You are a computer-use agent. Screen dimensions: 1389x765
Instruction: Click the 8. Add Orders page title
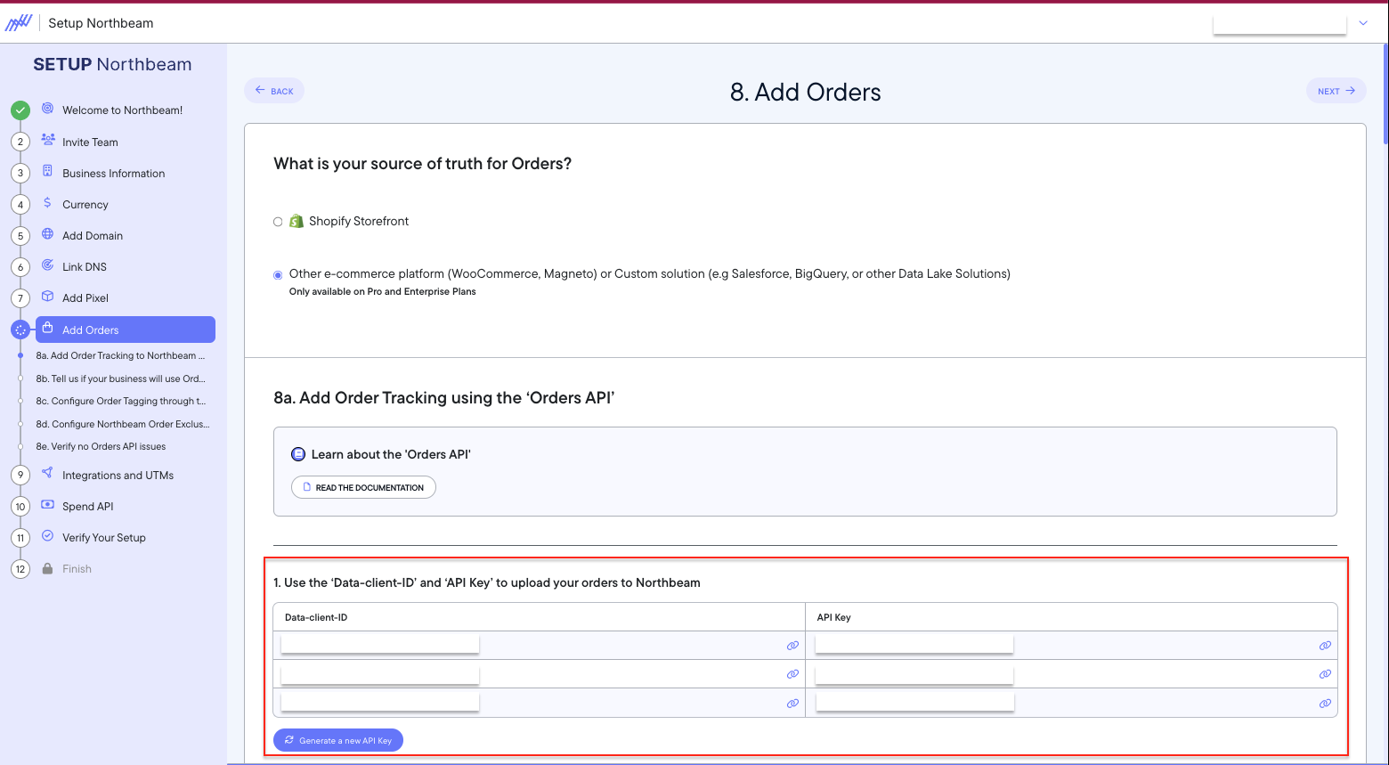(x=806, y=92)
